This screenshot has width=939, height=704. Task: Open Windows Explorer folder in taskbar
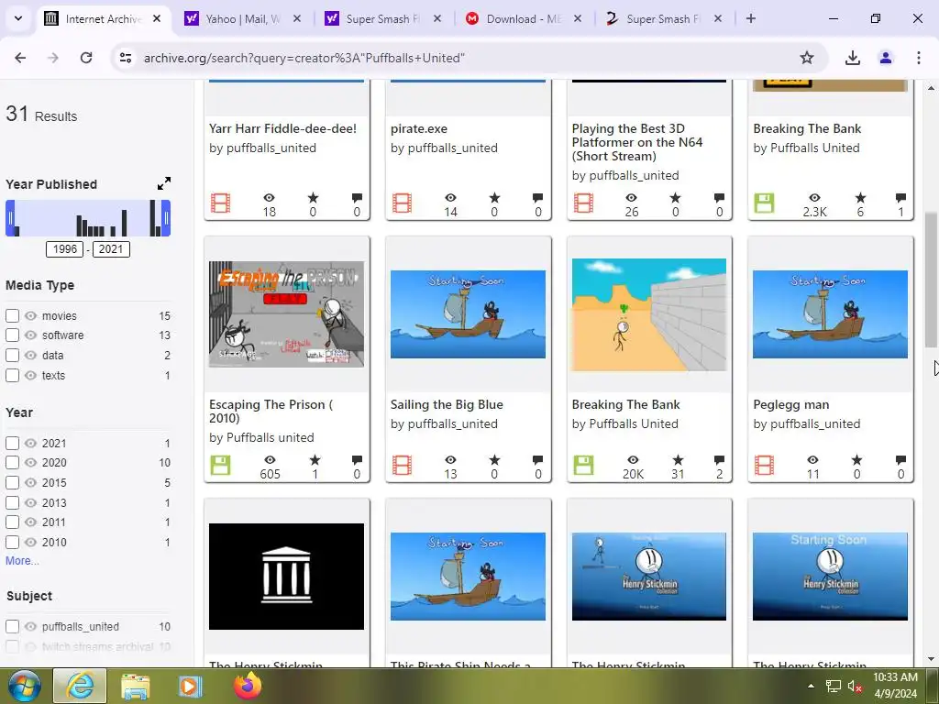pos(136,686)
